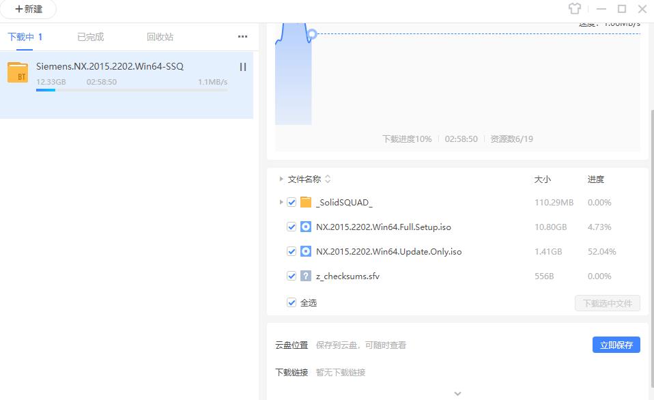Click the 110.29MB size value

click(554, 202)
